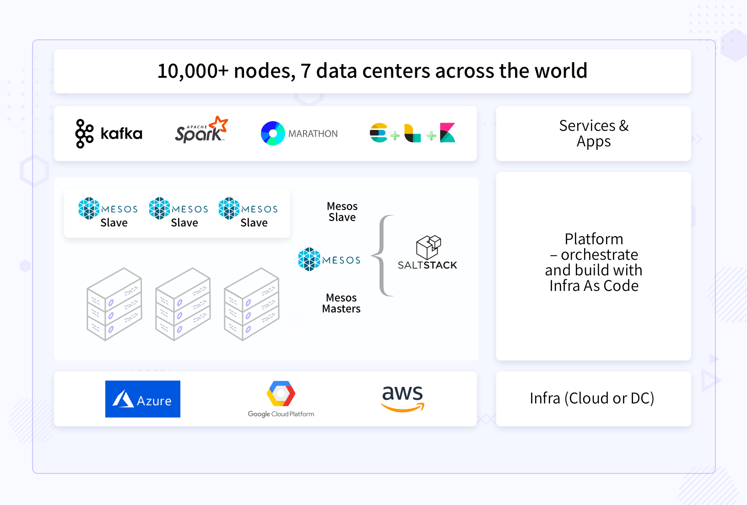Image resolution: width=747 pixels, height=505 pixels.
Task: Open the Platform orchestrate panel
Action: pyautogui.click(x=593, y=262)
